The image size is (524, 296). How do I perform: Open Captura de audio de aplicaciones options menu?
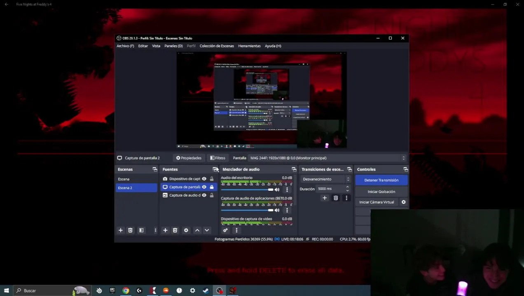(287, 210)
